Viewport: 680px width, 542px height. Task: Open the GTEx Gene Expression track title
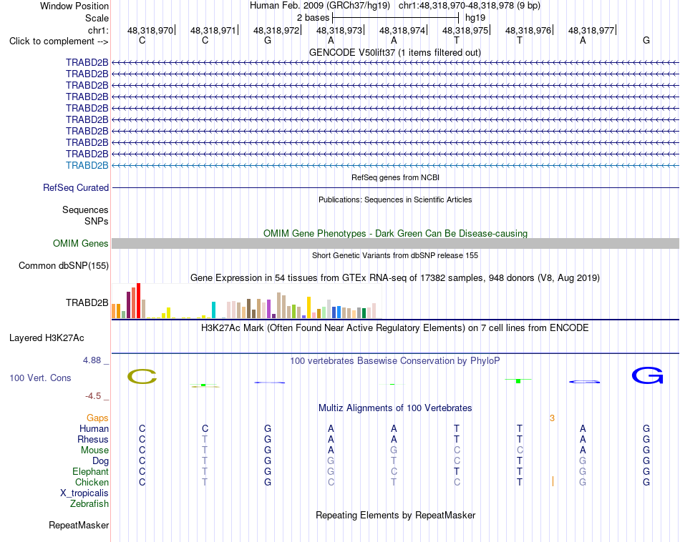click(x=395, y=277)
